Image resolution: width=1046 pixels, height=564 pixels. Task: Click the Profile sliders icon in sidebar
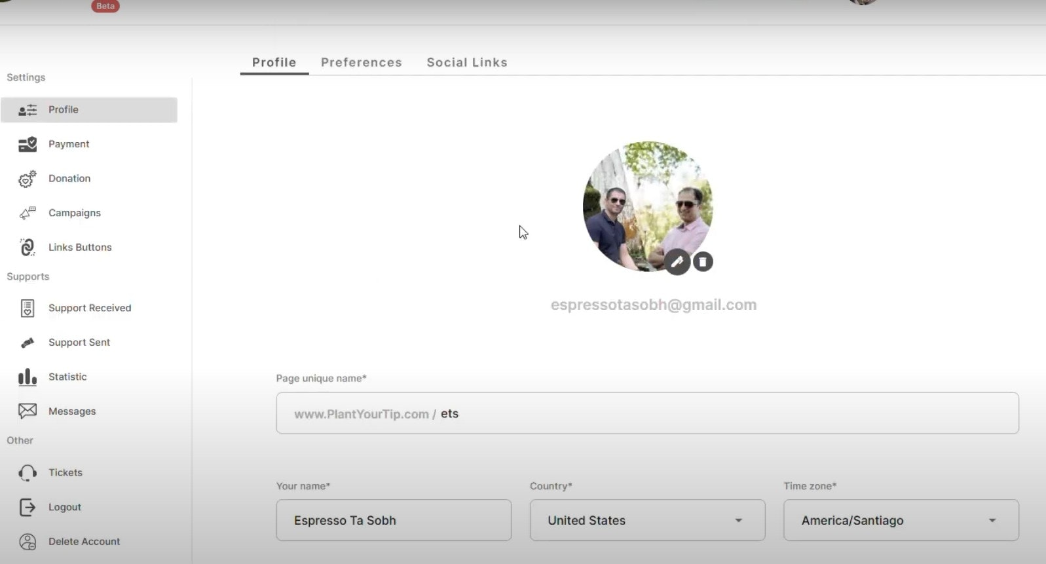(28, 110)
